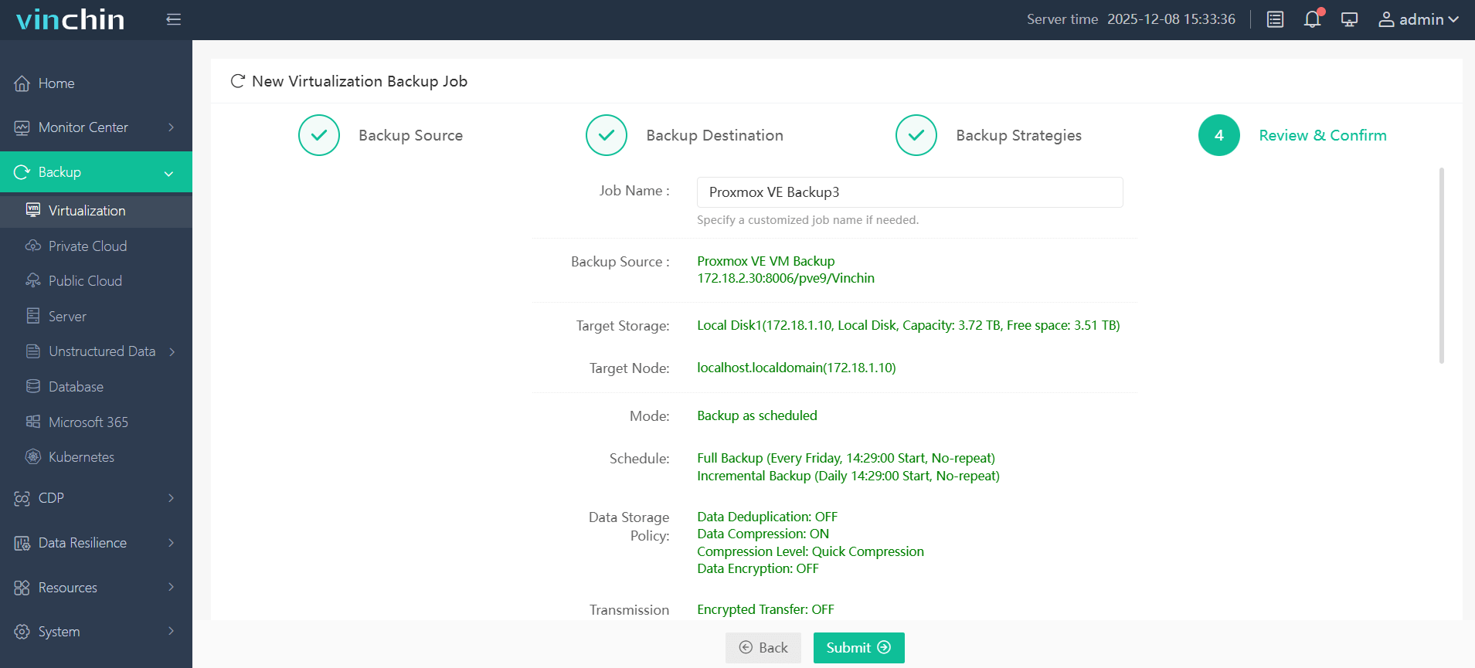
Task: Click the monitor screen icon in header
Action: pos(1349,19)
